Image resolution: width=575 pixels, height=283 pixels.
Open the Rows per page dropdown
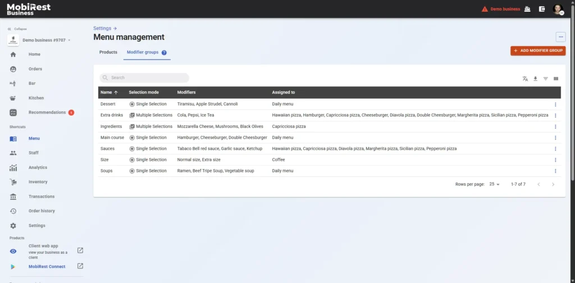click(494, 184)
